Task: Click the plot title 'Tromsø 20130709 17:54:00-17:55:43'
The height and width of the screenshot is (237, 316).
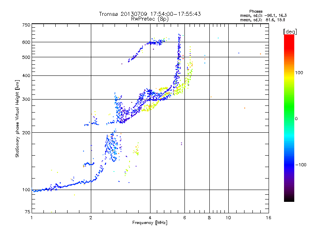Action: click(x=150, y=14)
